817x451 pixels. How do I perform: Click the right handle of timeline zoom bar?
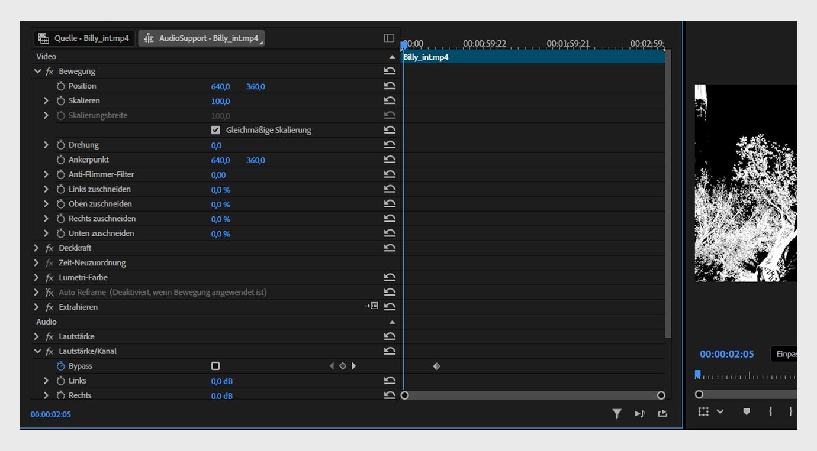coord(661,395)
